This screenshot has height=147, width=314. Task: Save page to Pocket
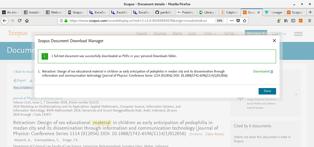point(238,21)
